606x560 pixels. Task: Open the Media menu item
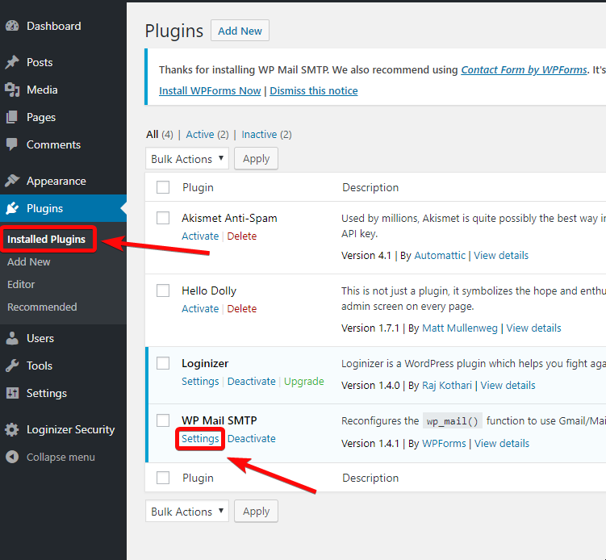42,90
